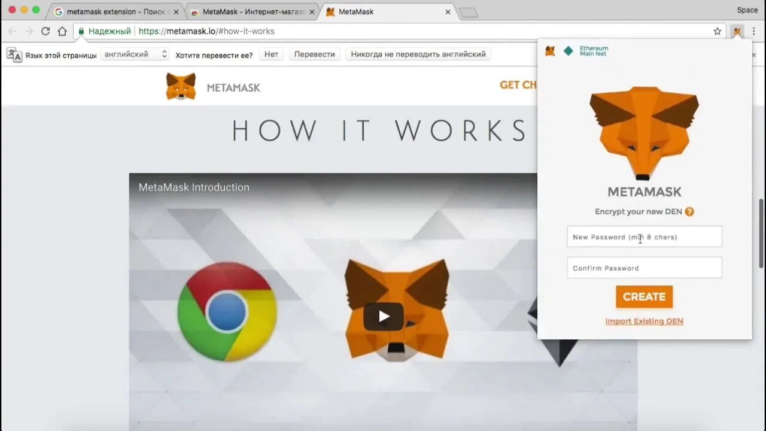Select the active MetaMask tab
The height and width of the screenshot is (431, 766).
point(388,11)
